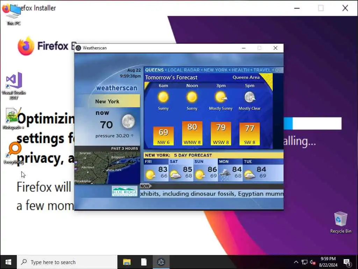The width and height of the screenshot is (358, 269).
Task: Launch the Everything search desktop shortcut
Action: click(x=14, y=153)
